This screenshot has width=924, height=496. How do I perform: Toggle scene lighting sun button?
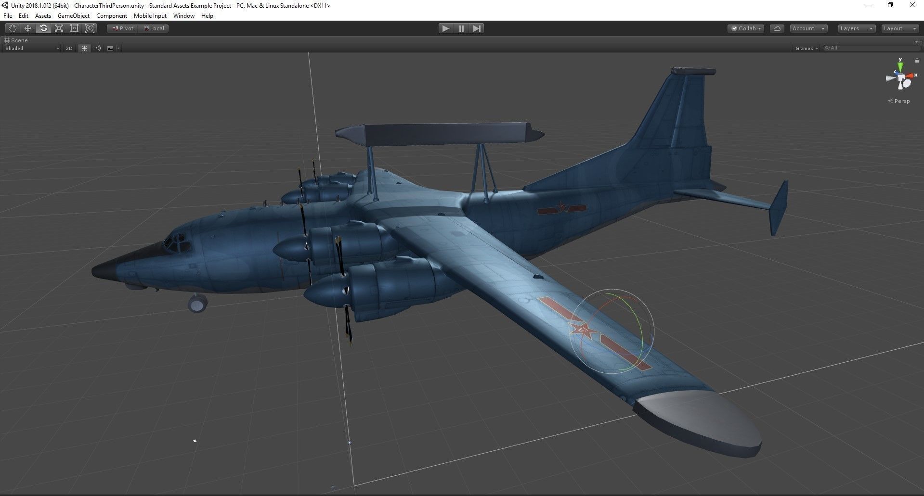(x=84, y=48)
